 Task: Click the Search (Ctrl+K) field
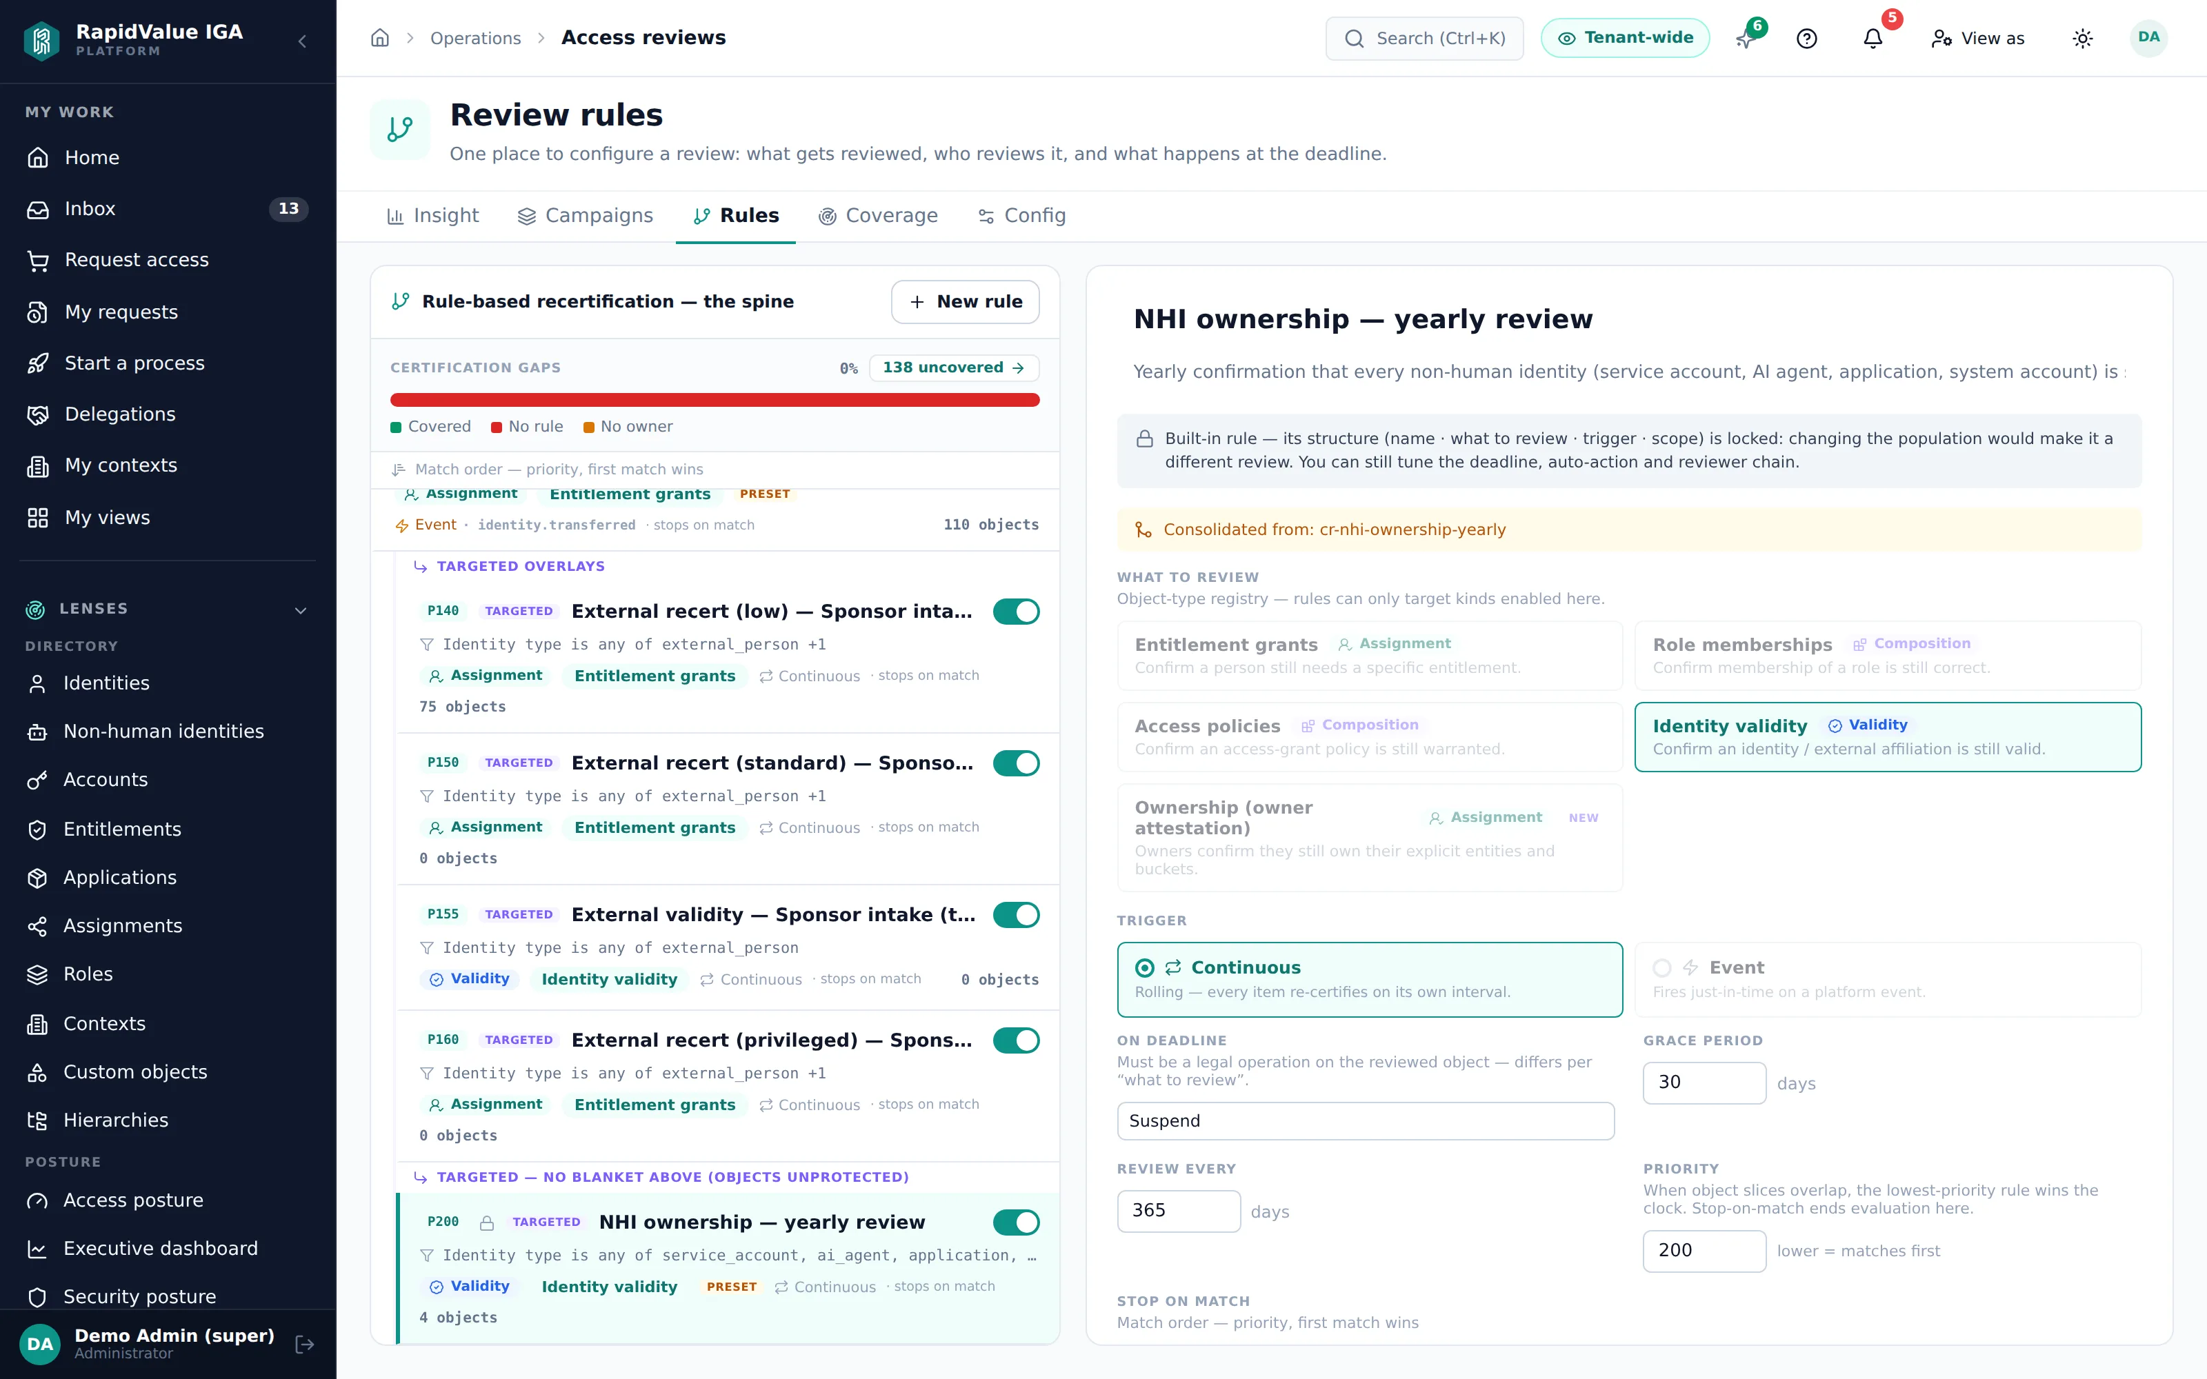click(x=1424, y=39)
